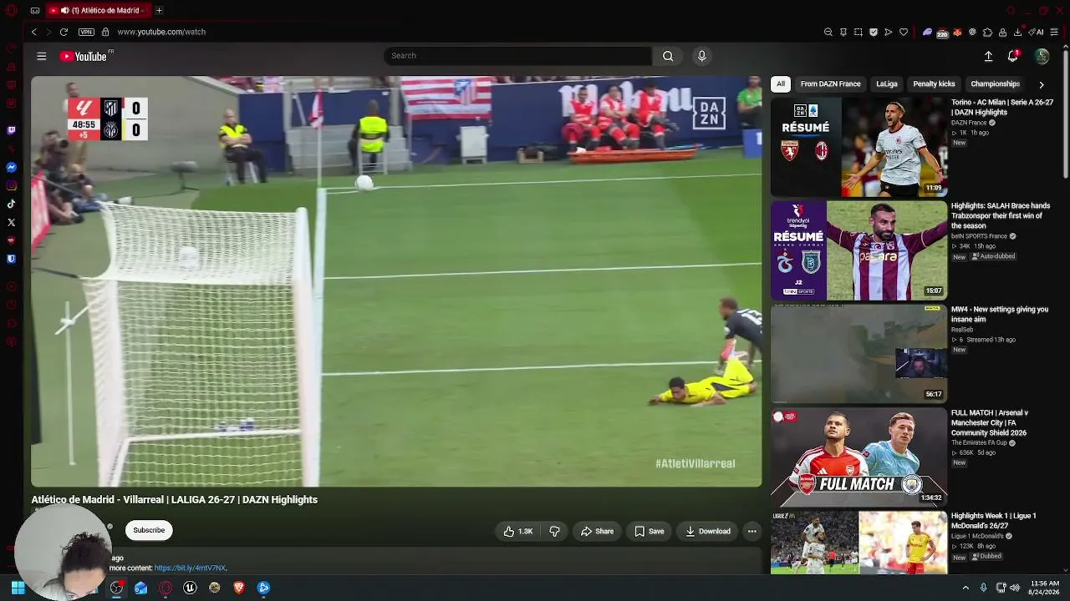Screen dimensions: 1070x601
Task: Open the browser easy setup sliders menu
Action: pyautogui.click(x=1054, y=32)
